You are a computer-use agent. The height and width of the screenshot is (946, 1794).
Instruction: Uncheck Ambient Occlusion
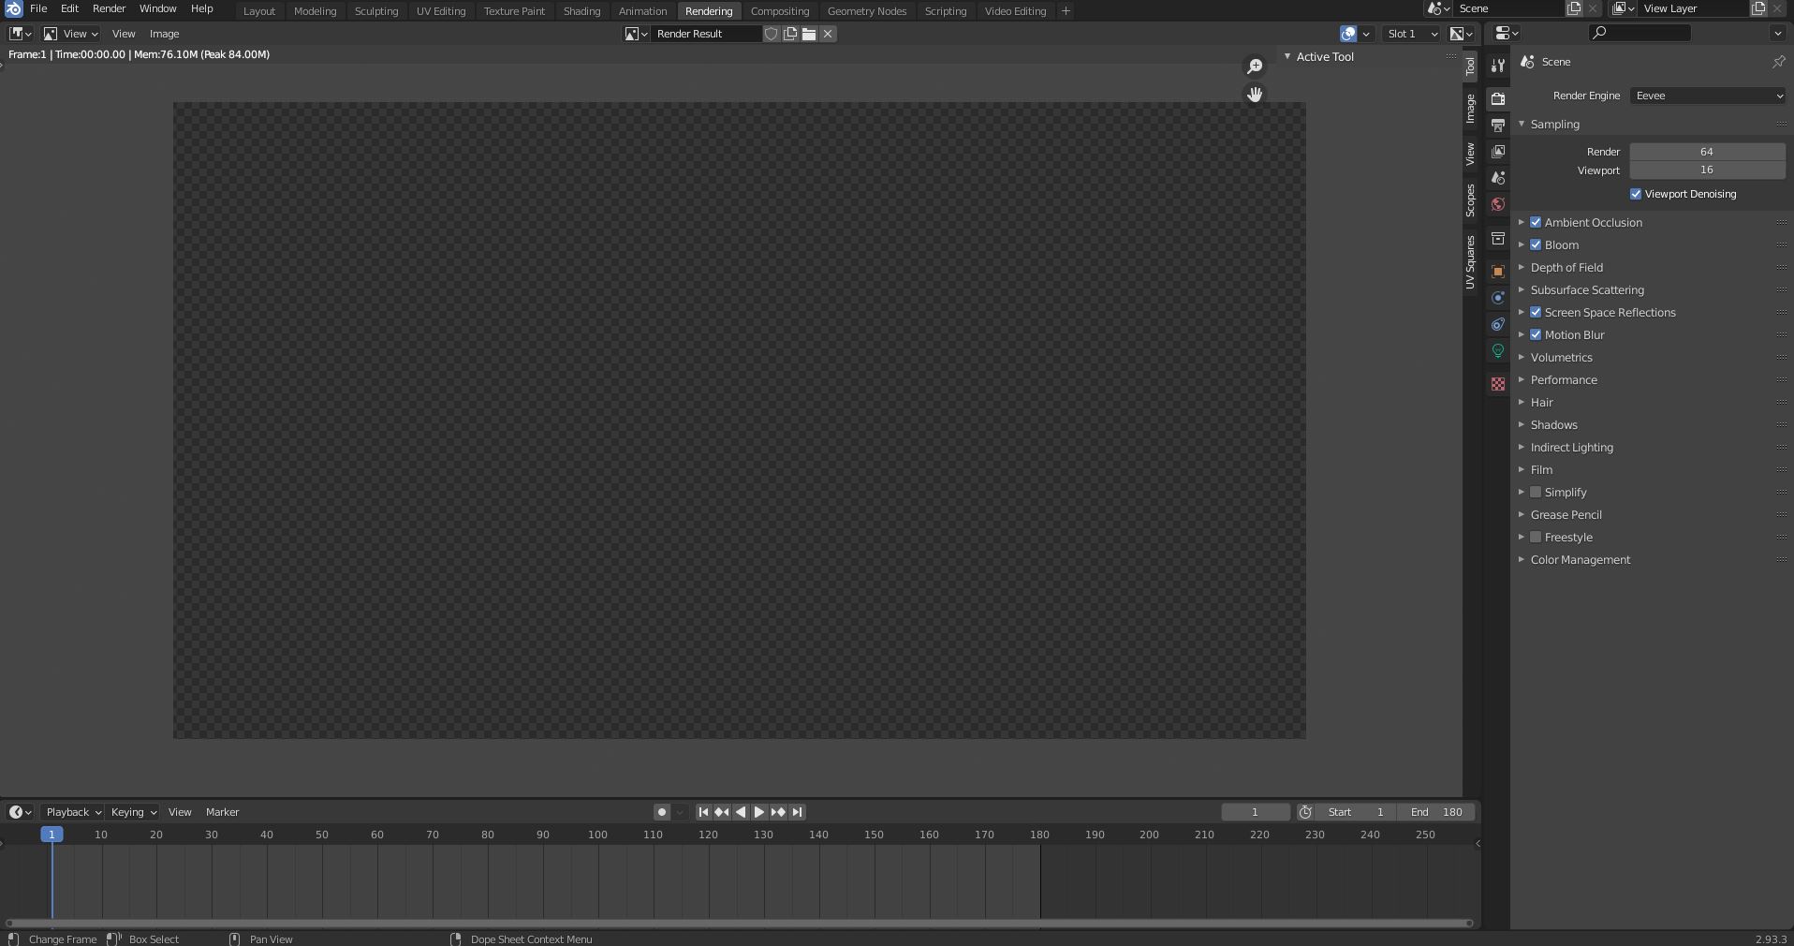(x=1536, y=222)
